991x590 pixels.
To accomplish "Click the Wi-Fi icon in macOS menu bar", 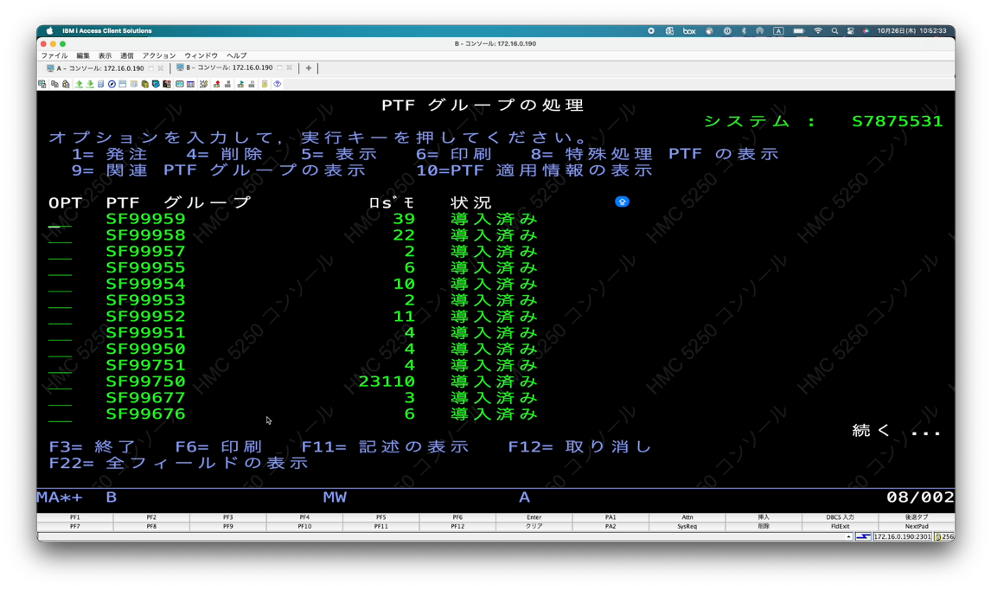I will tap(818, 31).
